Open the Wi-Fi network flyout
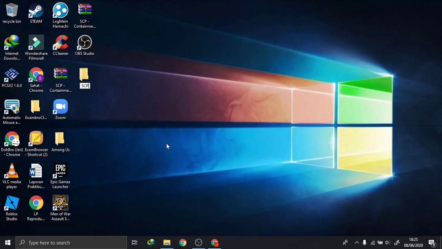This screenshot has width=442, height=249. coord(373,242)
